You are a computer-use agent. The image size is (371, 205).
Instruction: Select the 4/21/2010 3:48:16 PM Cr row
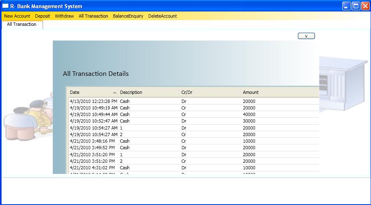194,141
